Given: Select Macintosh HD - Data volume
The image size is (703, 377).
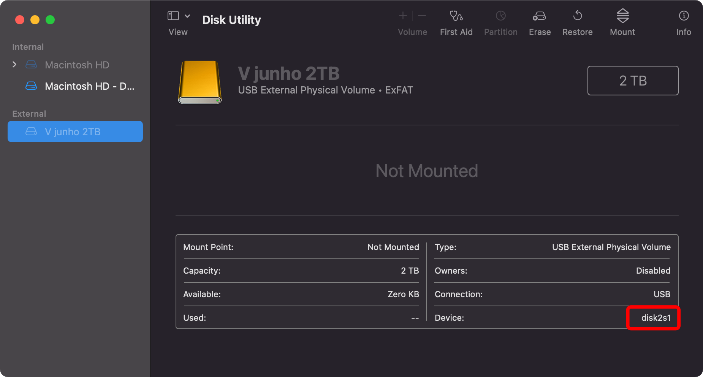Looking at the screenshot, I should pyautogui.click(x=90, y=86).
